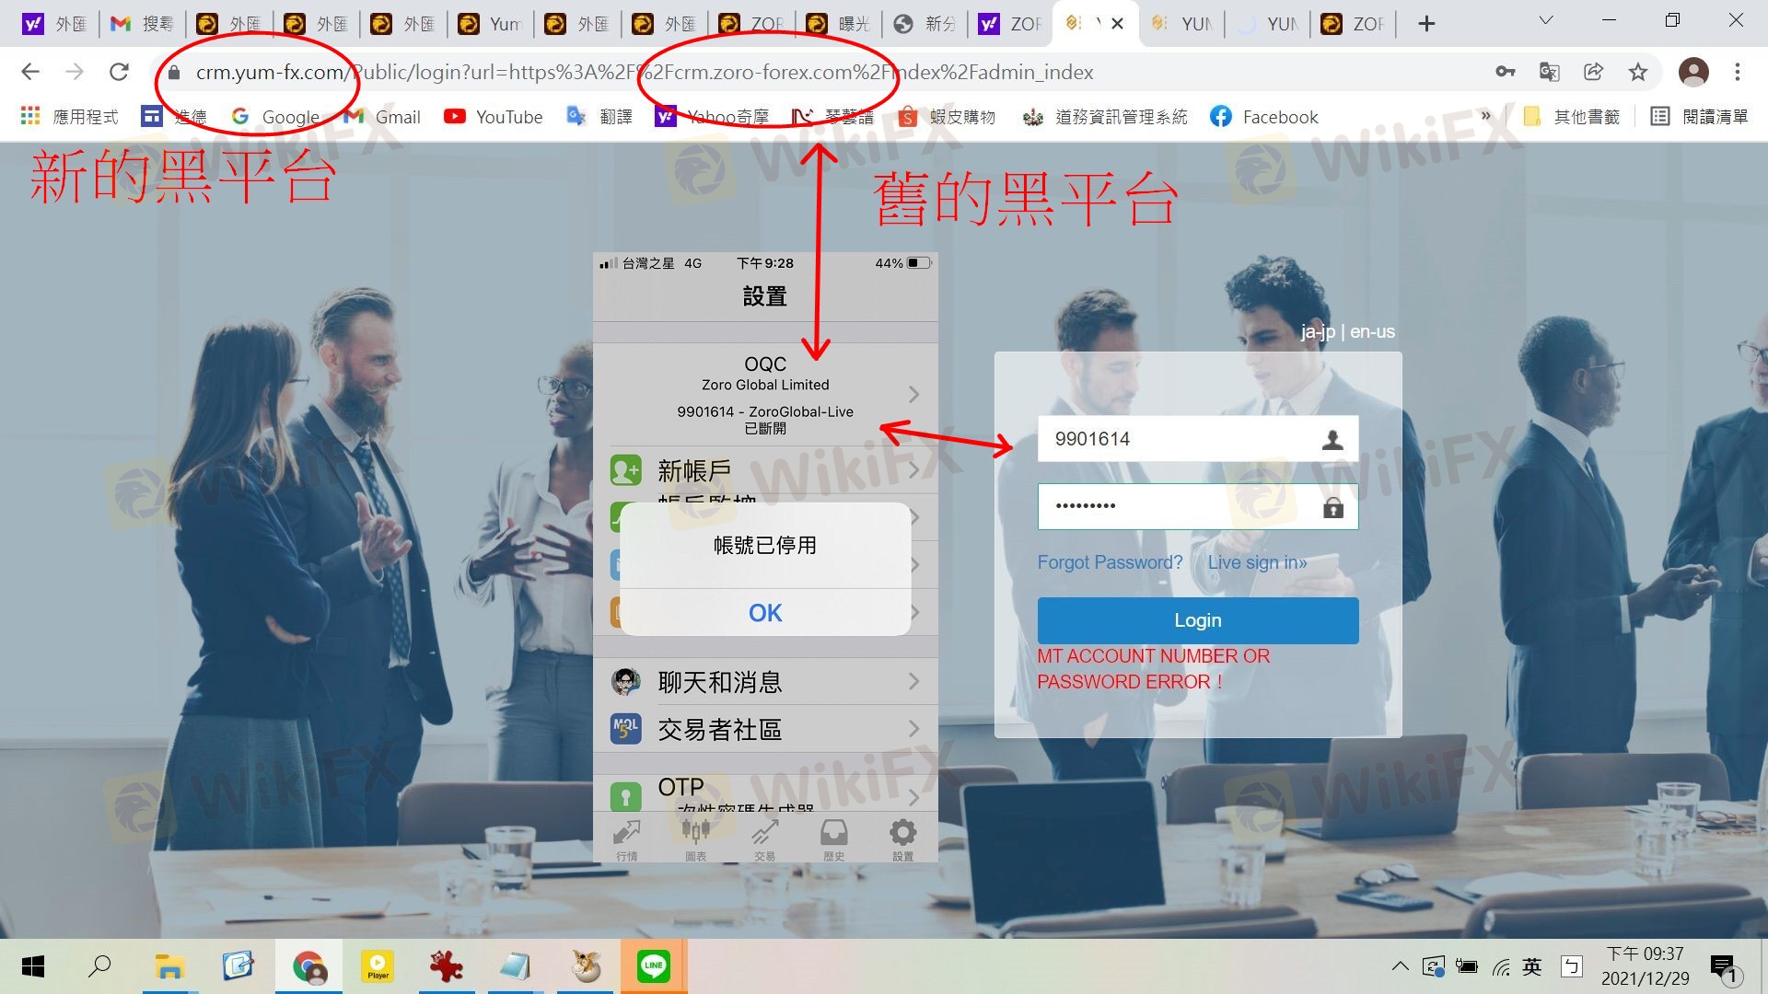
Task: Open Zoro Global Limited account row
Action: click(x=765, y=395)
